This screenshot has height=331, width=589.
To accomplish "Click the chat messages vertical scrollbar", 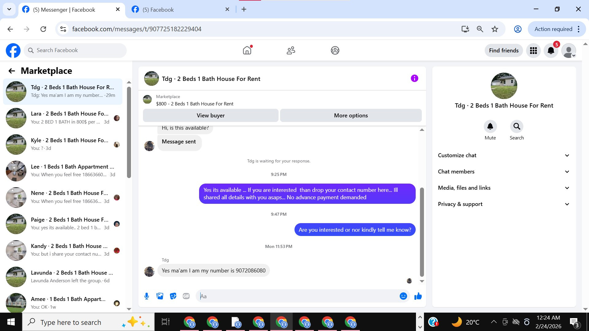I will 422,232.
